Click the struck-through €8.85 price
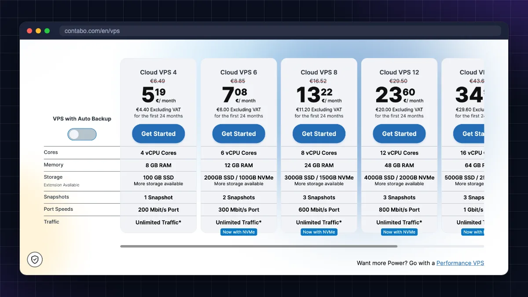Image resolution: width=528 pixels, height=297 pixels. 238,81
